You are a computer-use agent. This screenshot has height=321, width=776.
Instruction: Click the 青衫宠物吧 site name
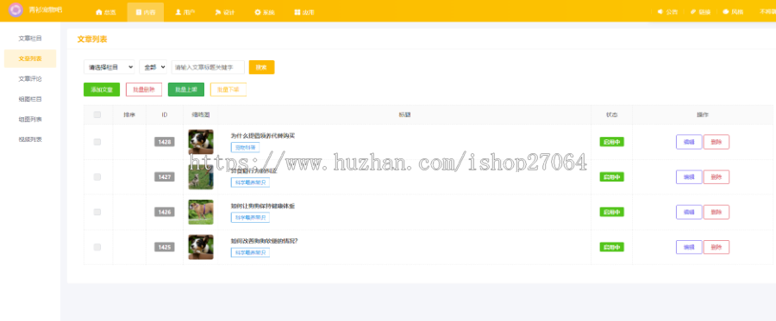45,9
